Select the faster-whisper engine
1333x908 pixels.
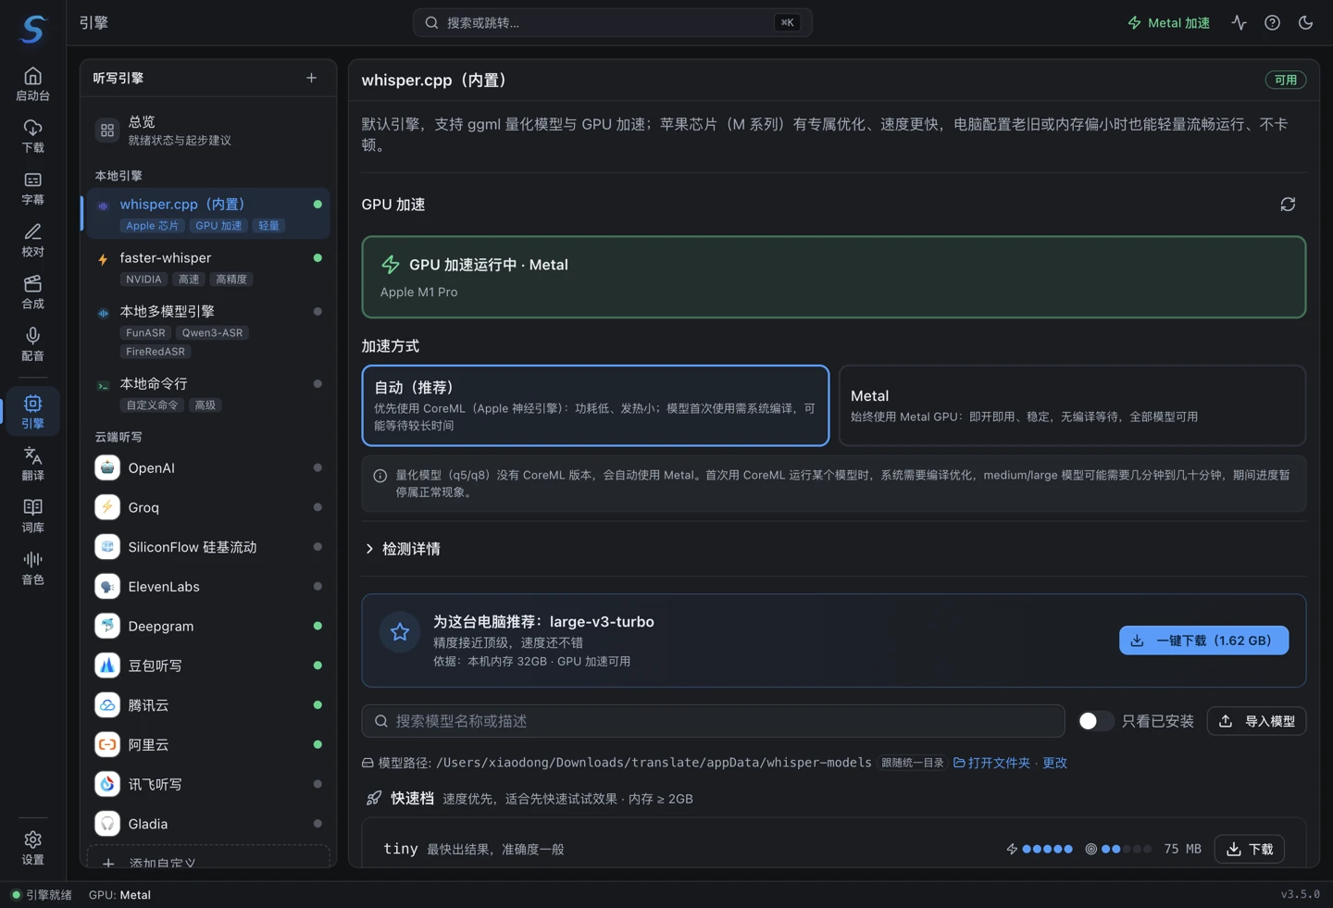click(209, 267)
